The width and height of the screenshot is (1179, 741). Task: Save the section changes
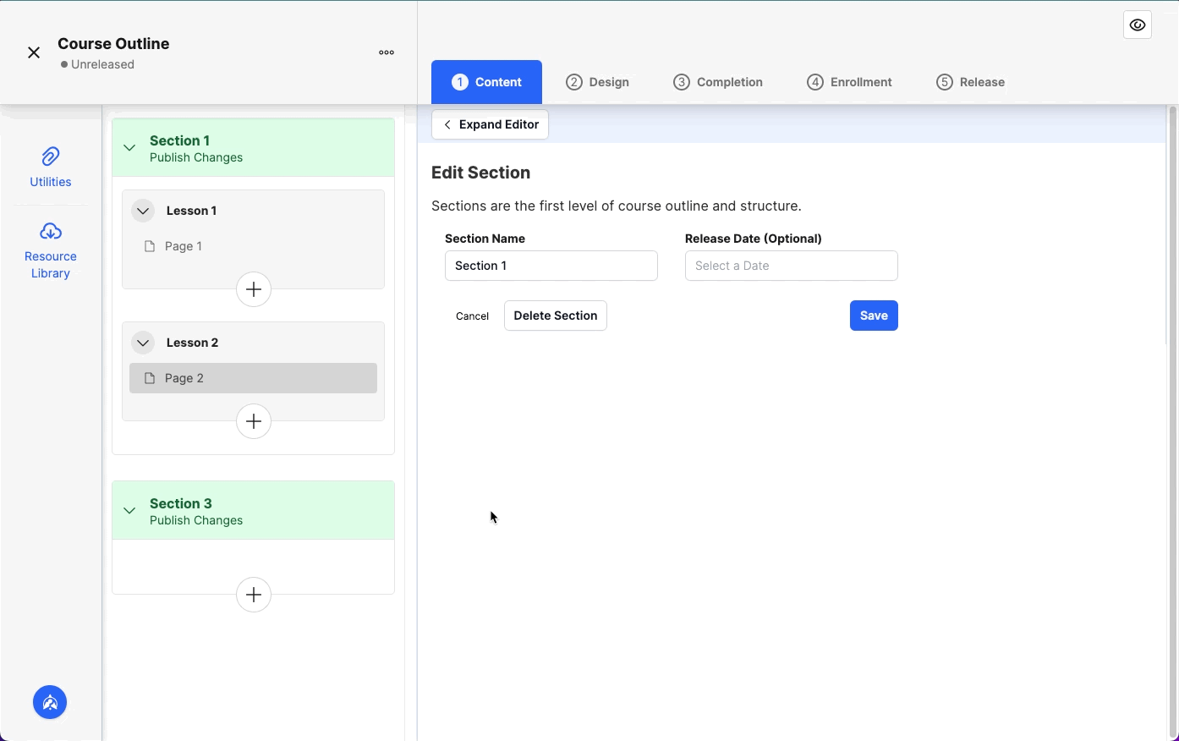(874, 316)
